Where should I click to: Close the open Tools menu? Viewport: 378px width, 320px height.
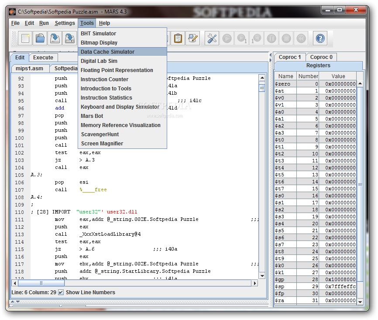(x=87, y=23)
